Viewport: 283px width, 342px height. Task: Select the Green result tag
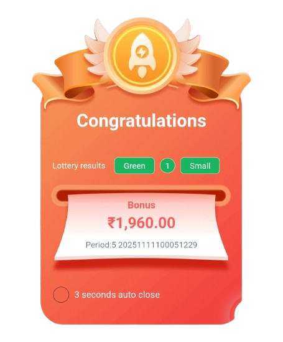pyautogui.click(x=134, y=166)
